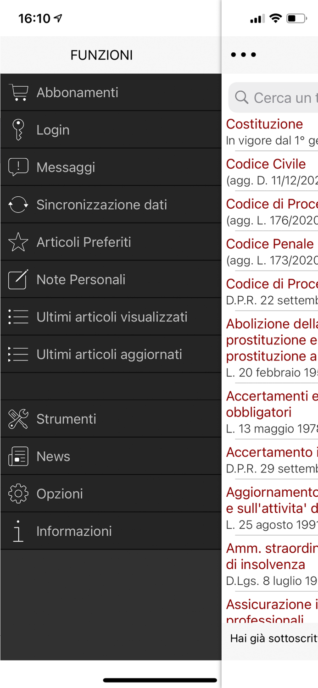Open Opzioni with the gear icon
The height and width of the screenshot is (688, 318).
(x=18, y=494)
